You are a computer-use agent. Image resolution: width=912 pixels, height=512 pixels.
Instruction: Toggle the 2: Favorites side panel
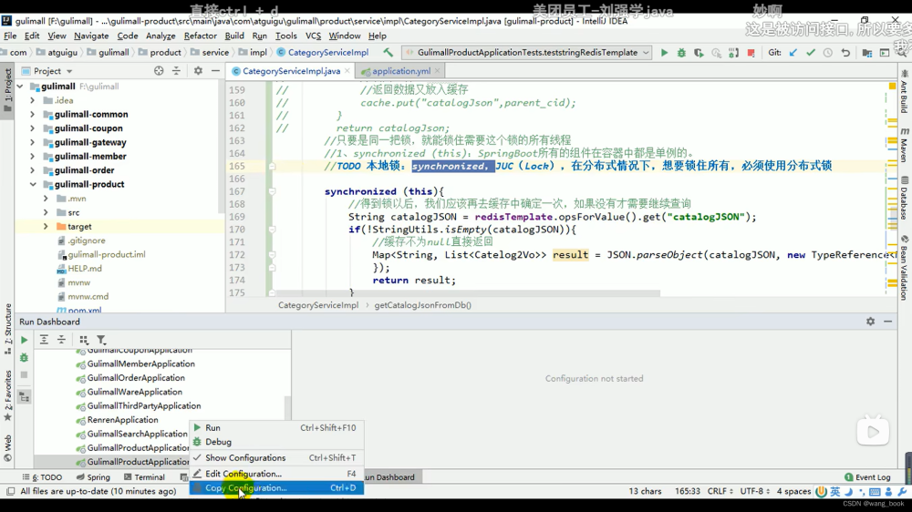[7, 395]
